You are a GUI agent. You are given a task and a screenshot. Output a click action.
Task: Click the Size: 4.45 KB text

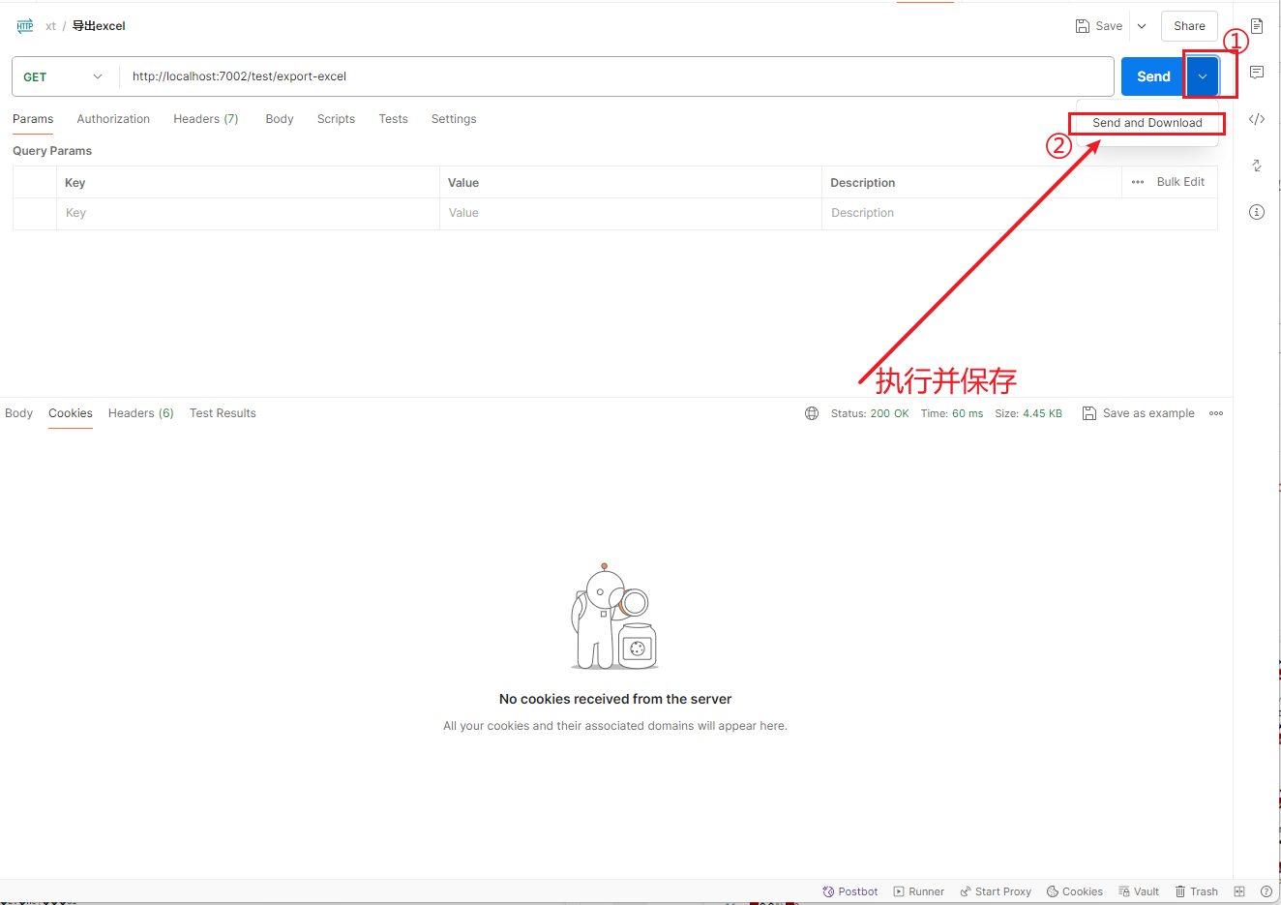1028,413
